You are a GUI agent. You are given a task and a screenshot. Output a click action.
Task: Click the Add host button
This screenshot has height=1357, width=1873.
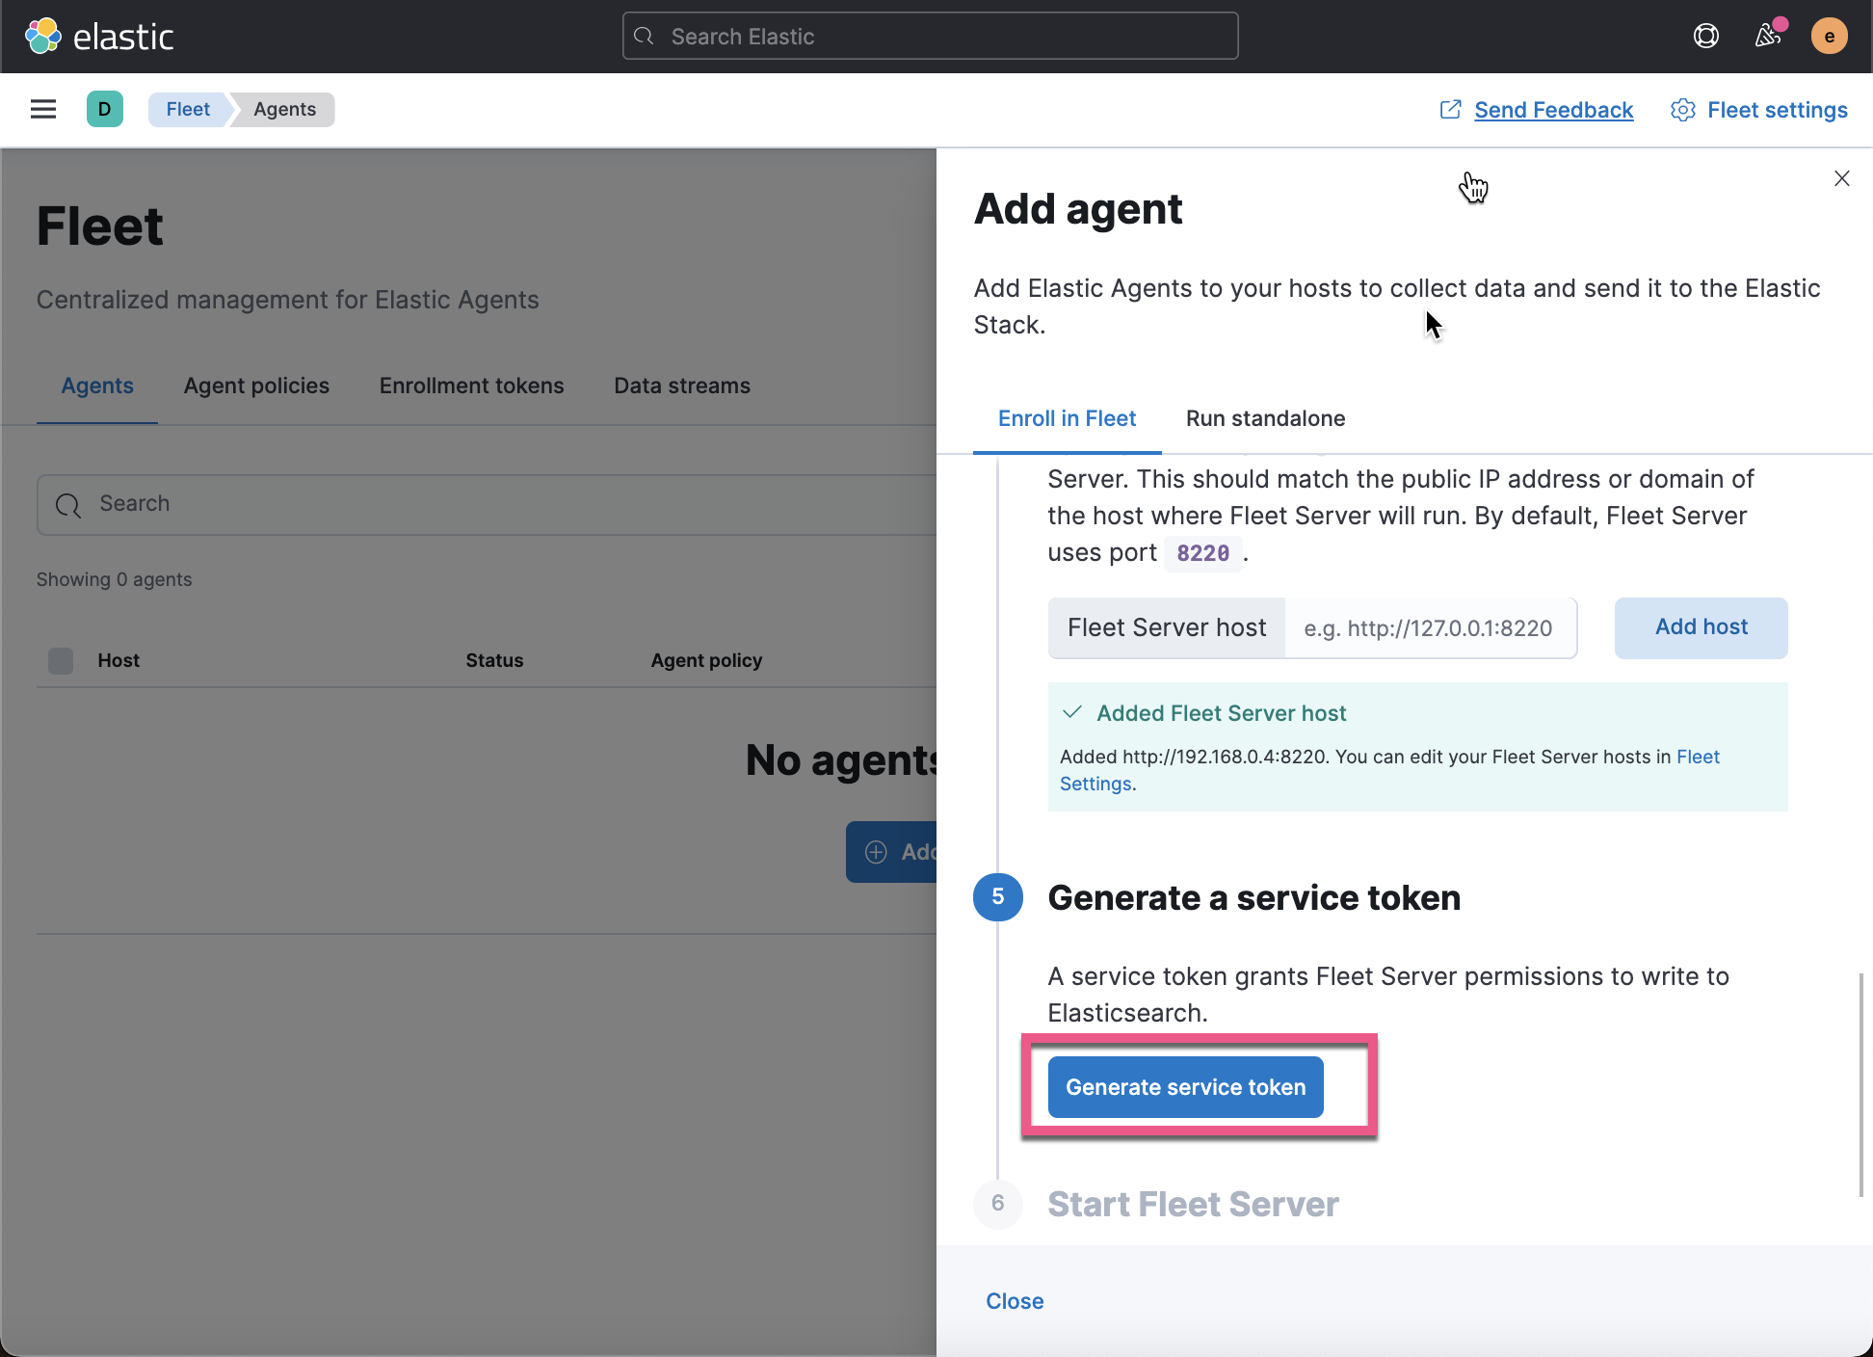click(x=1701, y=627)
